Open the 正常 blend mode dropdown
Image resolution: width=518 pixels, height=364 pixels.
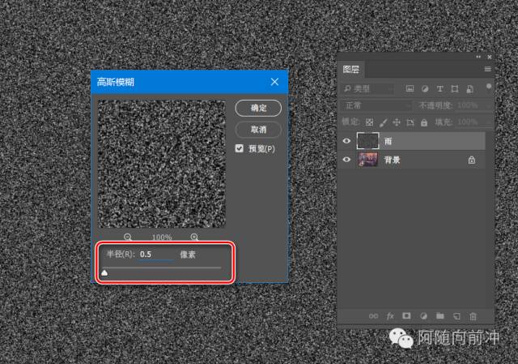pyautogui.click(x=376, y=105)
